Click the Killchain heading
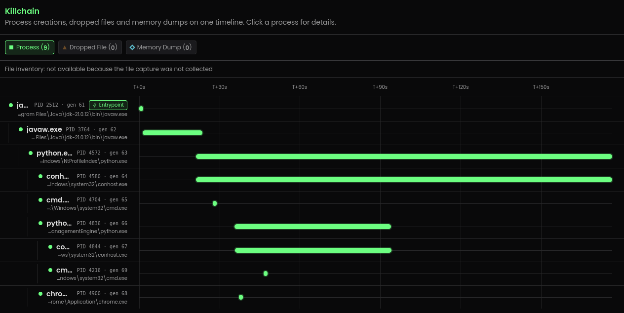 pos(22,11)
